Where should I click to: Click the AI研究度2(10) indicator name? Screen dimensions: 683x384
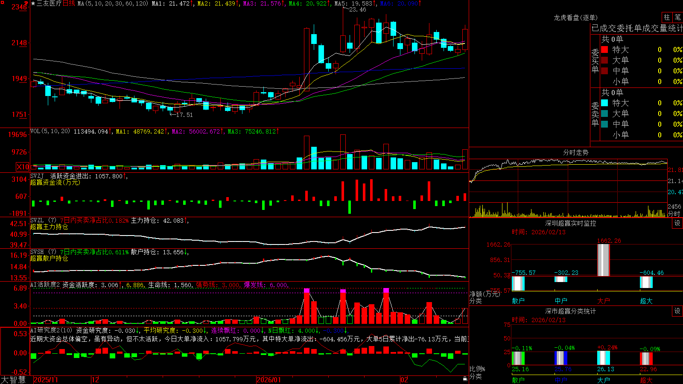pos(51,330)
